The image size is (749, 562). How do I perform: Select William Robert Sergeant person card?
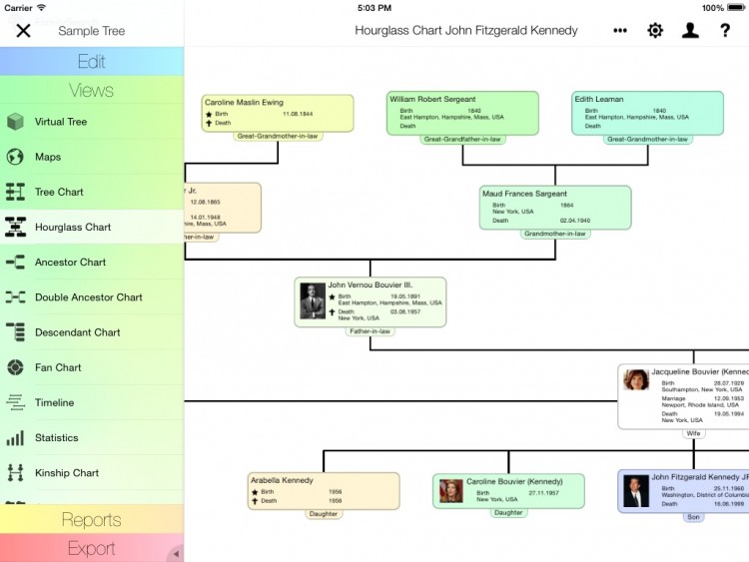click(462, 113)
